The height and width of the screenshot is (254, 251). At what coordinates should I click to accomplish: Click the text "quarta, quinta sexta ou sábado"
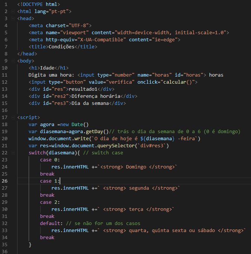pos(172,231)
